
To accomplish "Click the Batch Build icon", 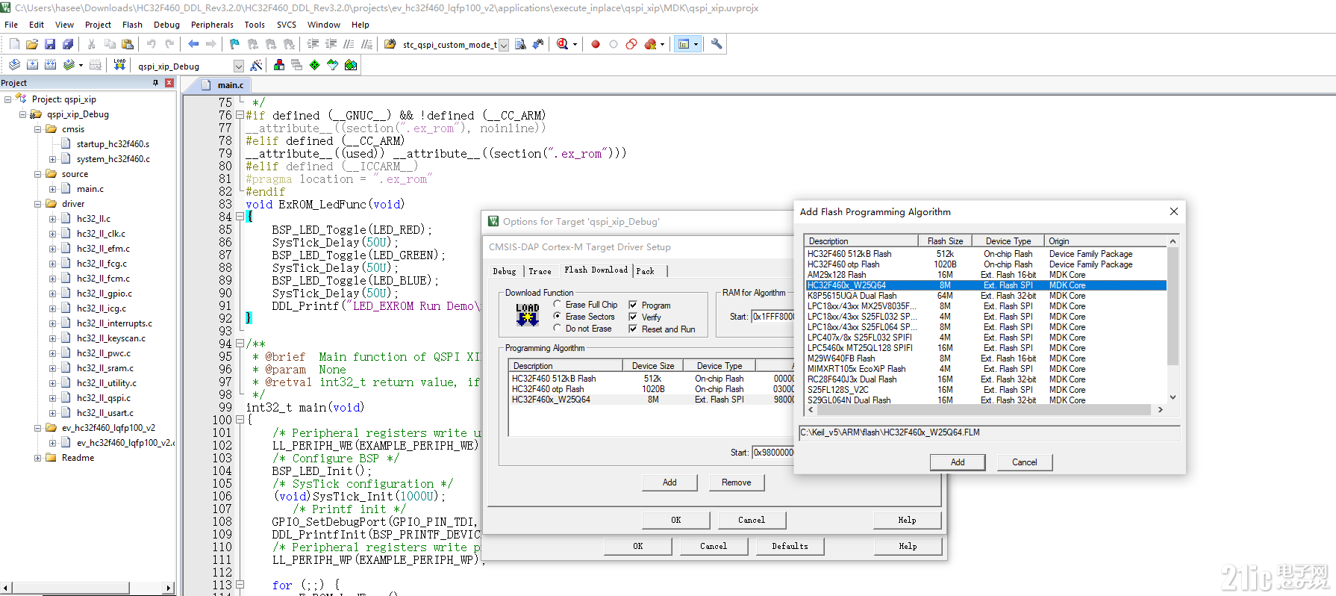I will click(69, 65).
